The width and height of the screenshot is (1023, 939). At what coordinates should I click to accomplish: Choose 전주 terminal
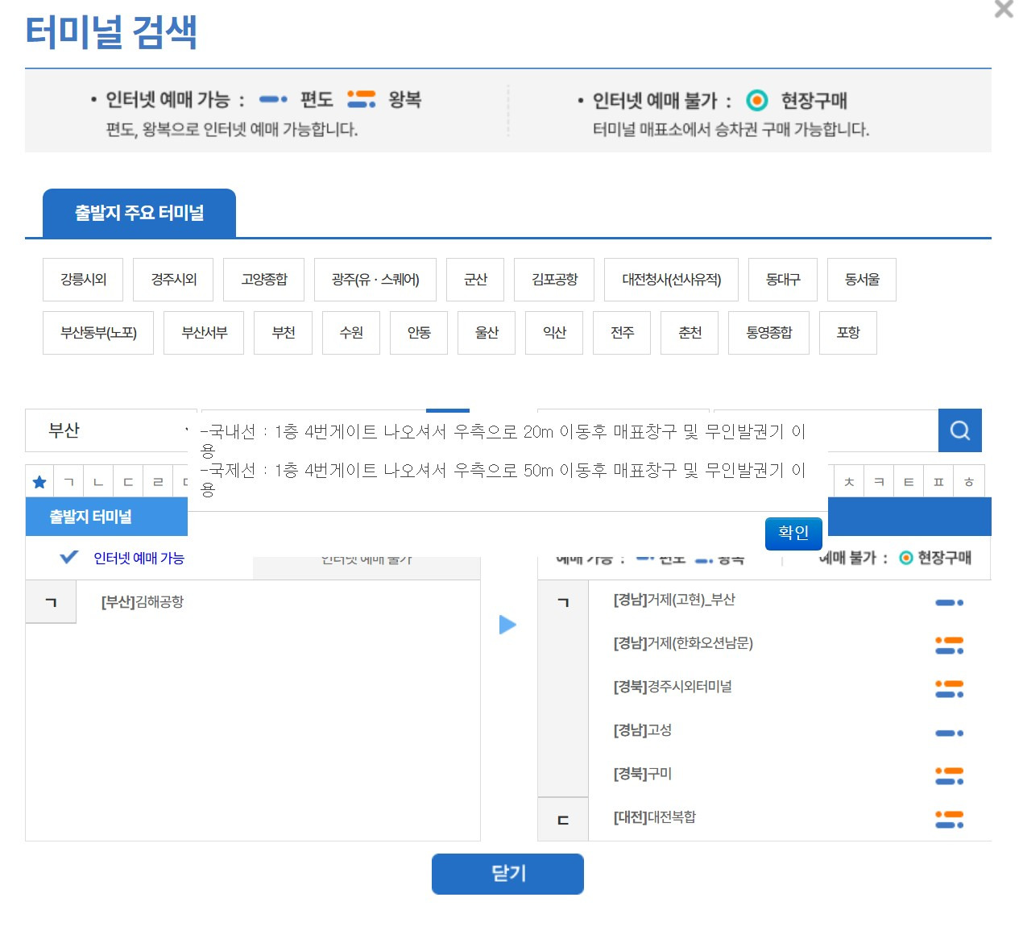[622, 333]
